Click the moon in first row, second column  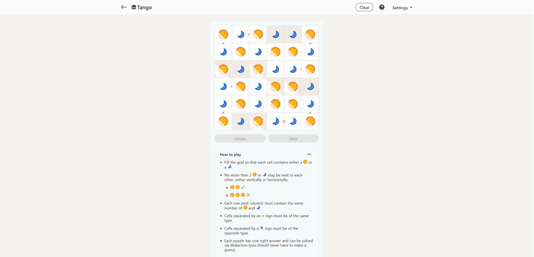coord(241,34)
